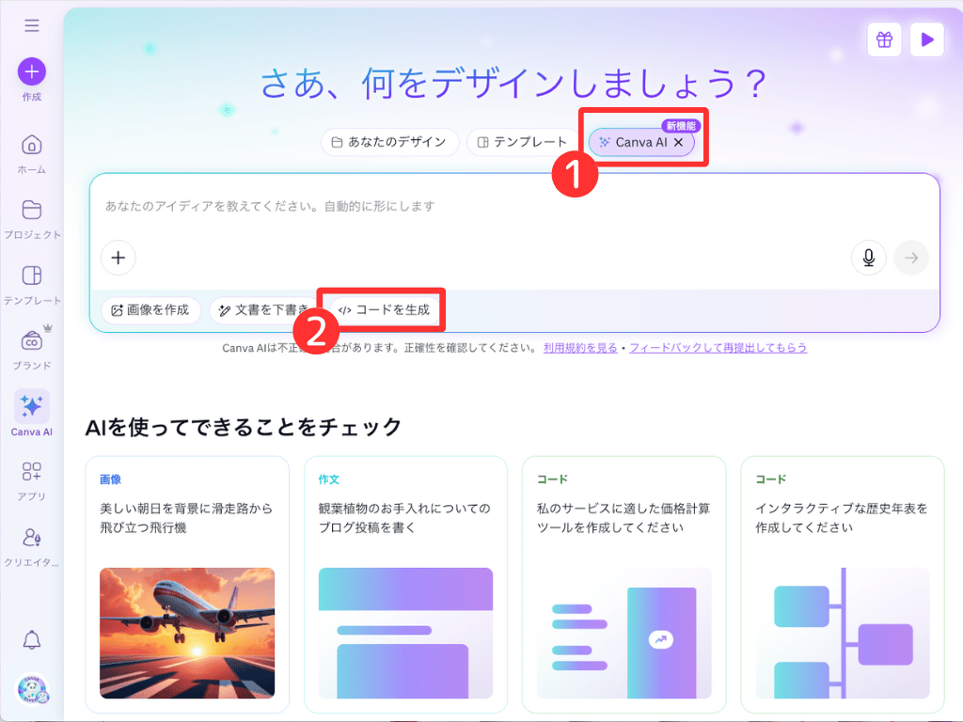Click the play icon button at top right

point(926,39)
